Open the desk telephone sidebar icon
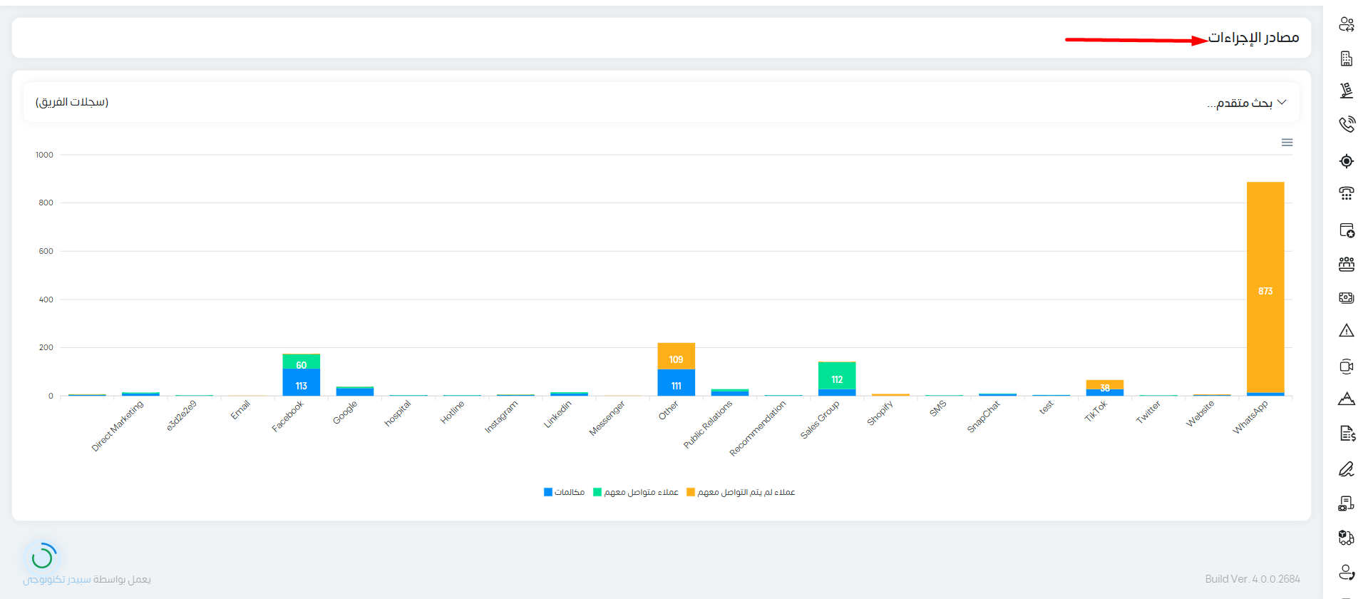The height and width of the screenshot is (599, 1368). coord(1346,193)
